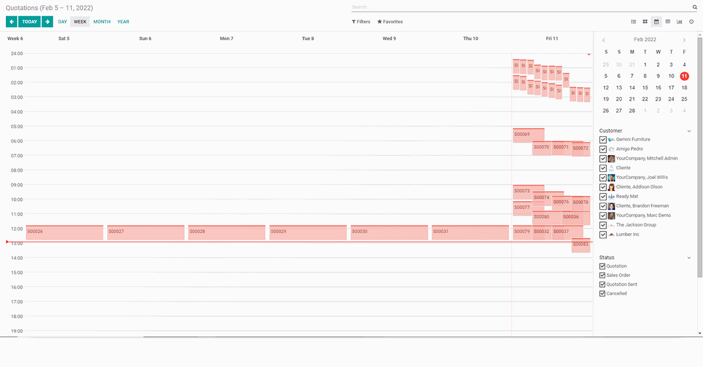Uncheck Gemini Furniture customer filter
The width and height of the screenshot is (703, 367).
click(x=603, y=140)
